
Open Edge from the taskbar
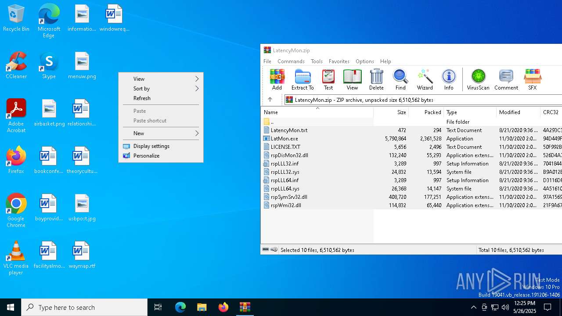(180, 307)
